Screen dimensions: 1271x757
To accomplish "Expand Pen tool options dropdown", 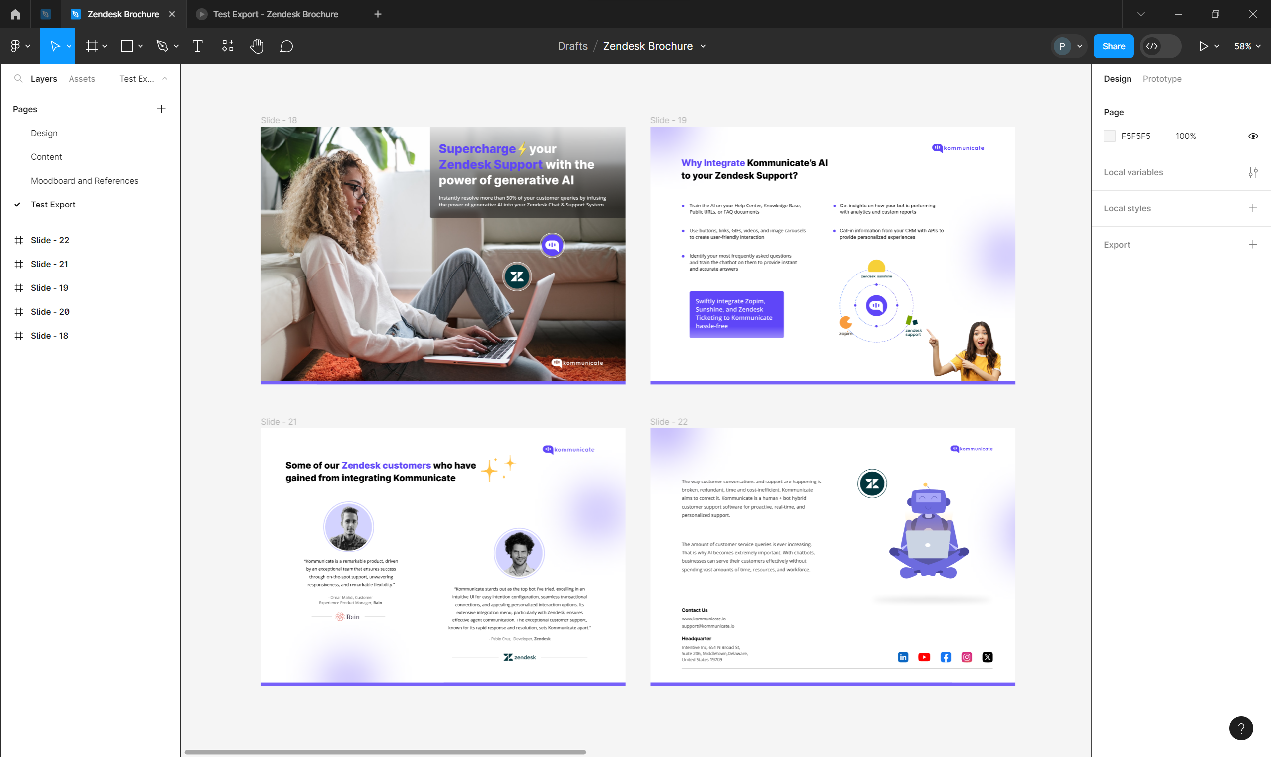I will click(x=176, y=46).
